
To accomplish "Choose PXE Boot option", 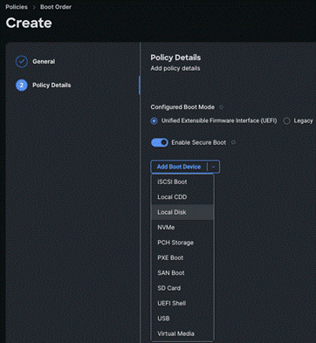I will pos(182,257).
